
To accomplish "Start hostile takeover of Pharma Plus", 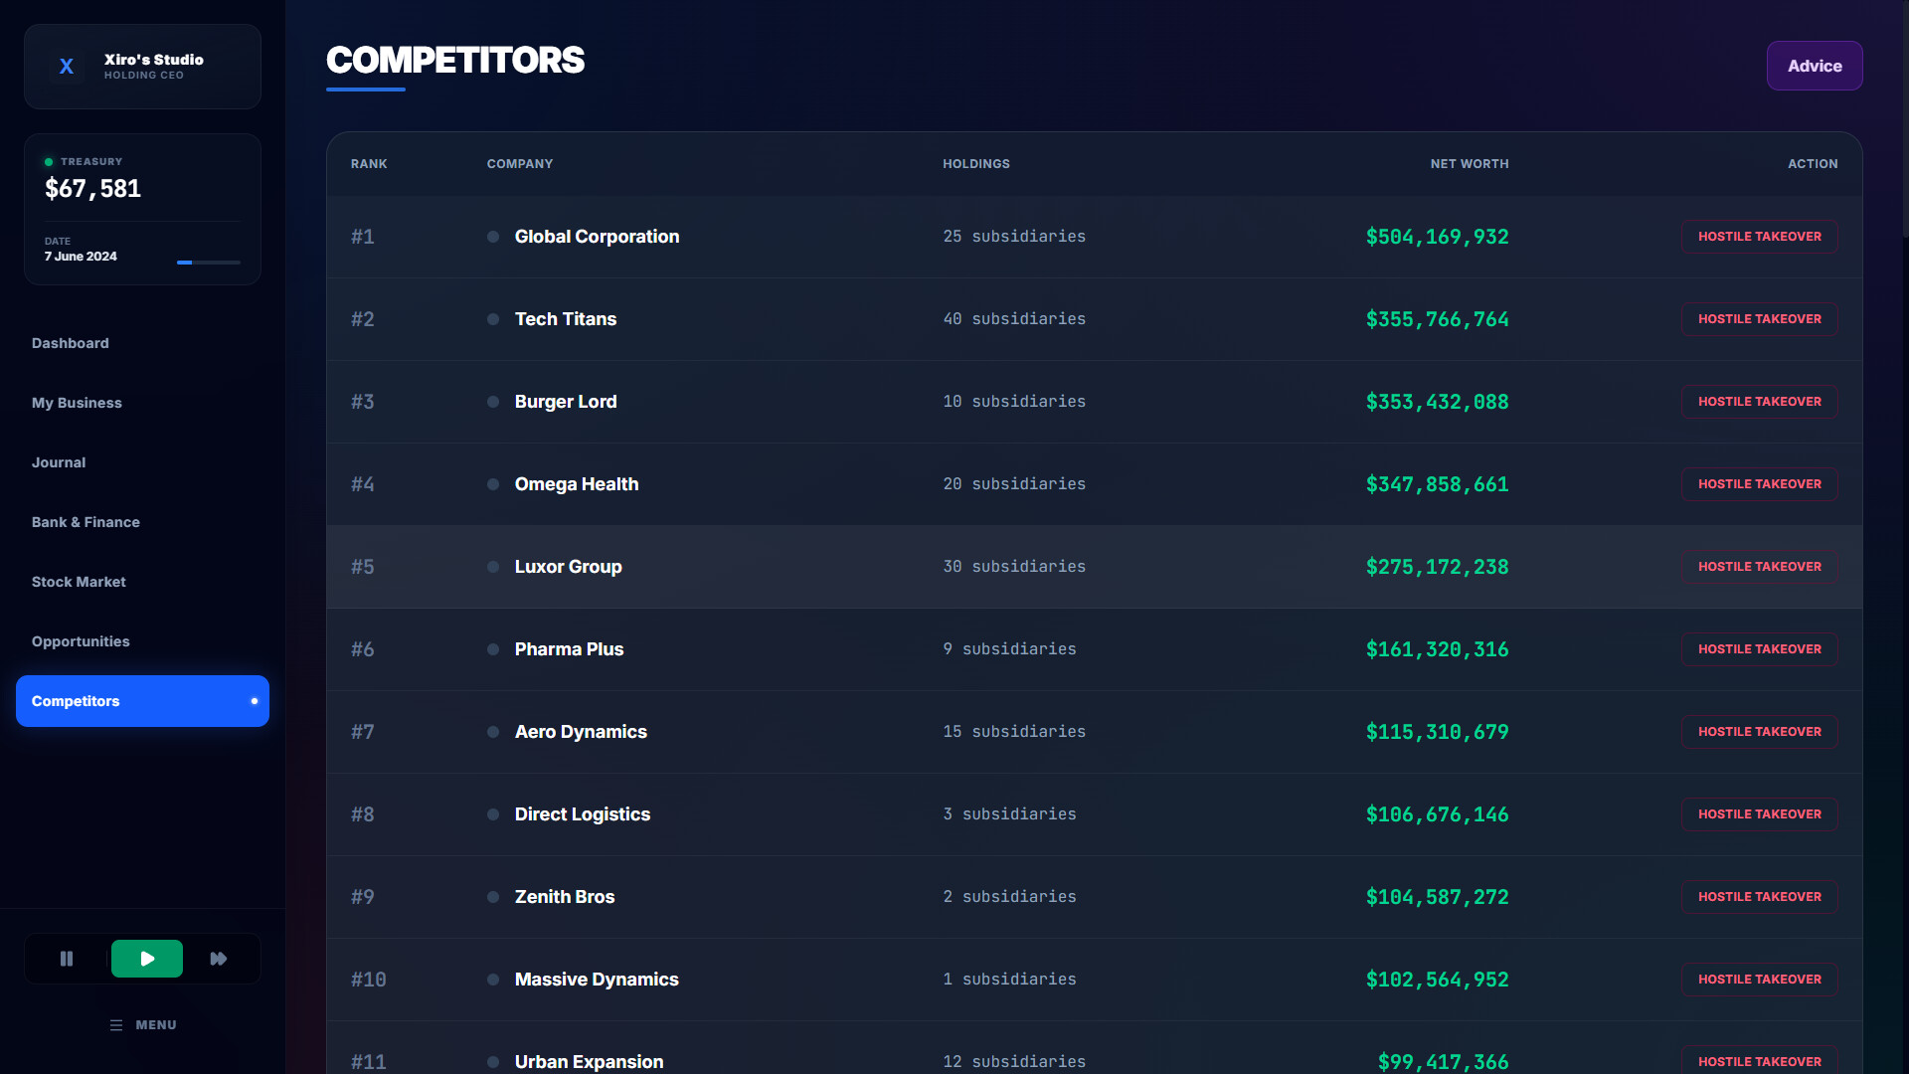I will click(1759, 649).
